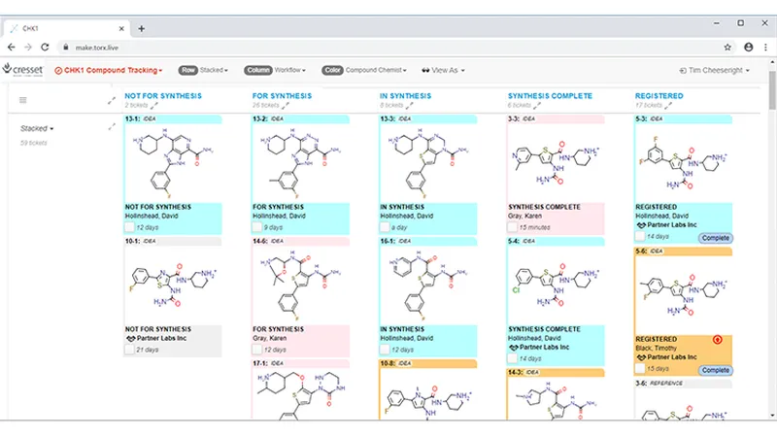Click Partner Labs handshake icon on card 5-6

[x=641, y=357]
